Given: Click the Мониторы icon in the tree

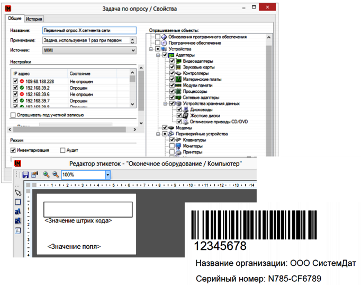Looking at the screenshot, I should (x=178, y=146).
